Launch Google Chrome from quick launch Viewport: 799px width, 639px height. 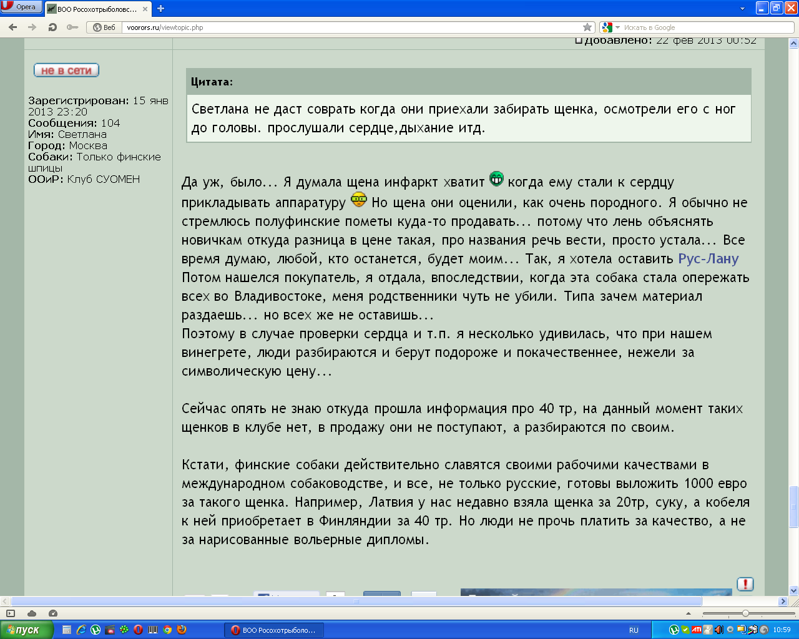[167, 630]
